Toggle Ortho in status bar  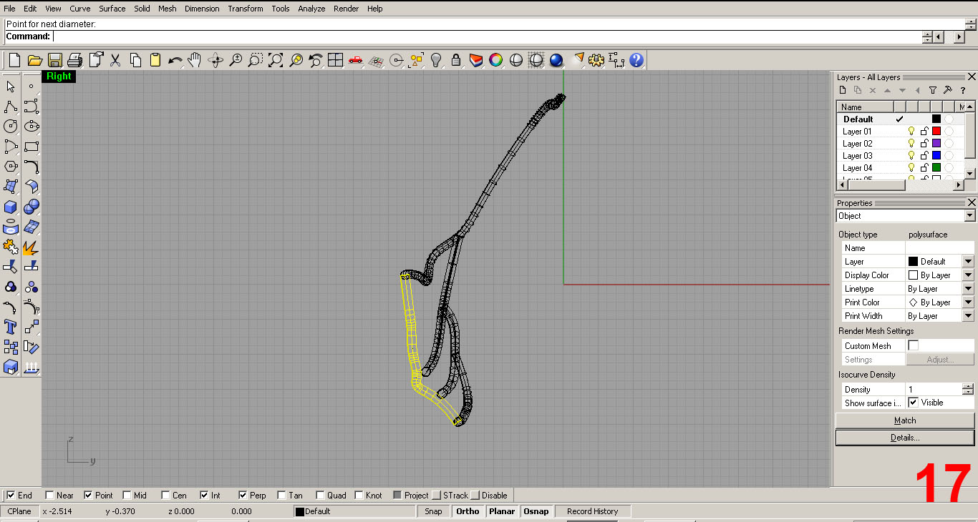[x=468, y=511]
